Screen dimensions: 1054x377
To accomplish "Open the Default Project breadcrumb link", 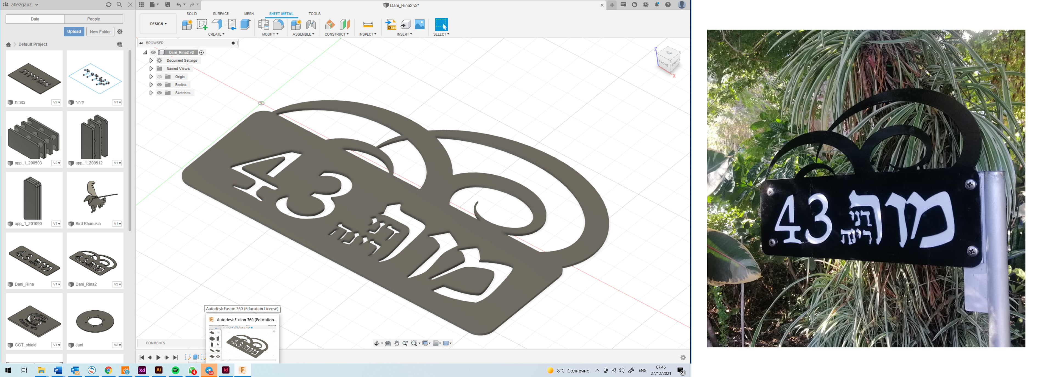I will click(33, 44).
